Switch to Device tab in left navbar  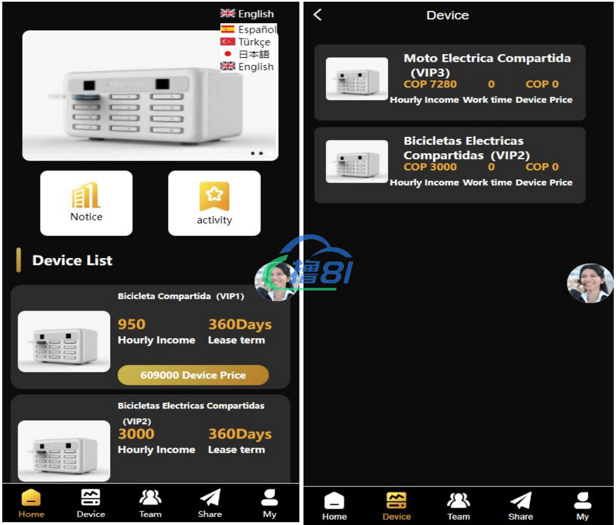(x=91, y=499)
